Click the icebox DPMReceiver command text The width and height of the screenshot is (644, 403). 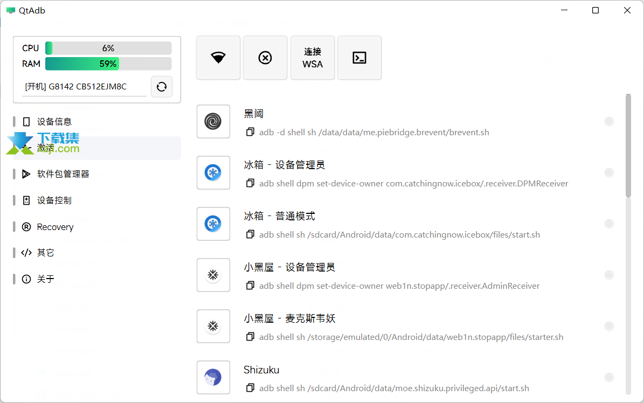(413, 184)
